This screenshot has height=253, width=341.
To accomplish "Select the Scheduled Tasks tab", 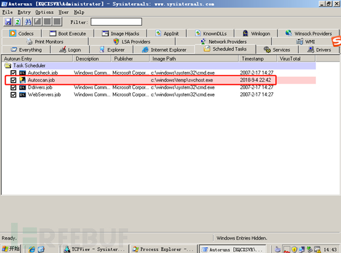I will [225, 49].
